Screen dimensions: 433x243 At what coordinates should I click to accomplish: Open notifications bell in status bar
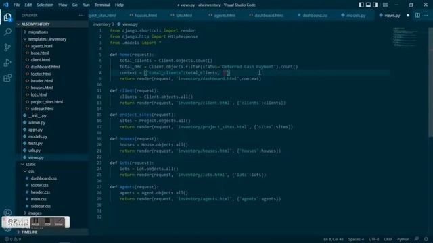pyautogui.click(x=426, y=239)
